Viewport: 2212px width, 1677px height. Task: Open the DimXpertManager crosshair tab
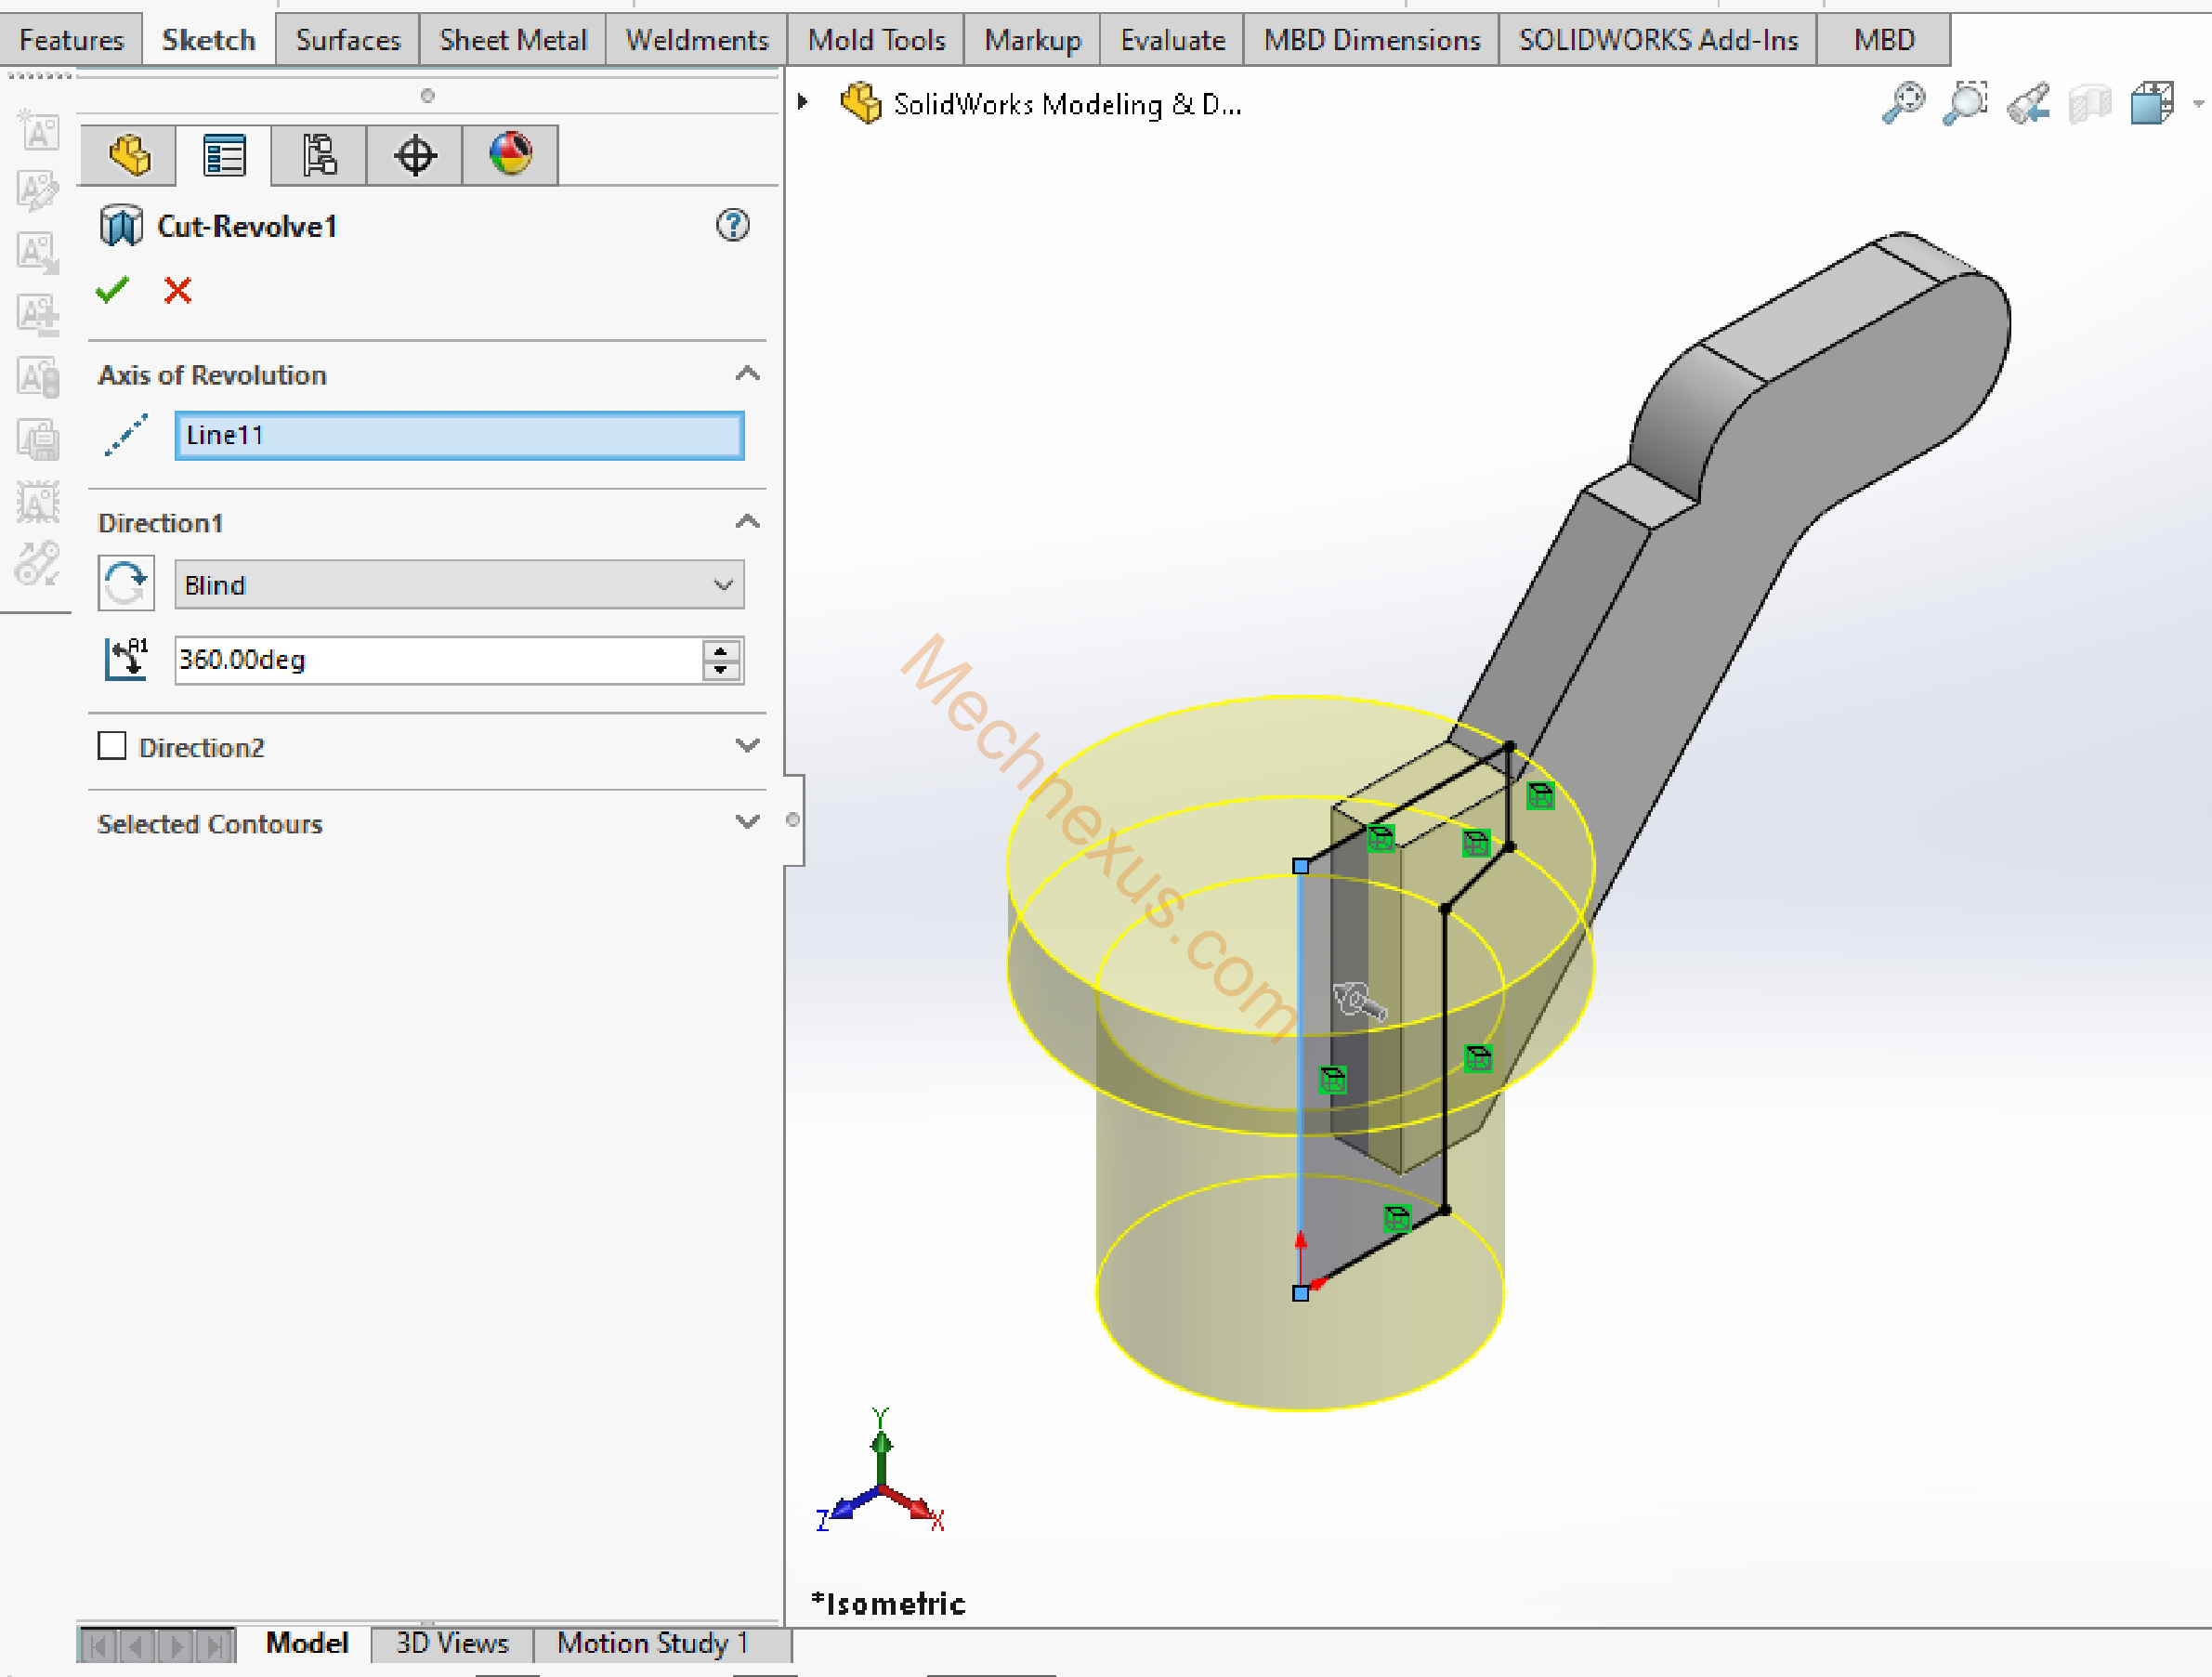click(415, 156)
